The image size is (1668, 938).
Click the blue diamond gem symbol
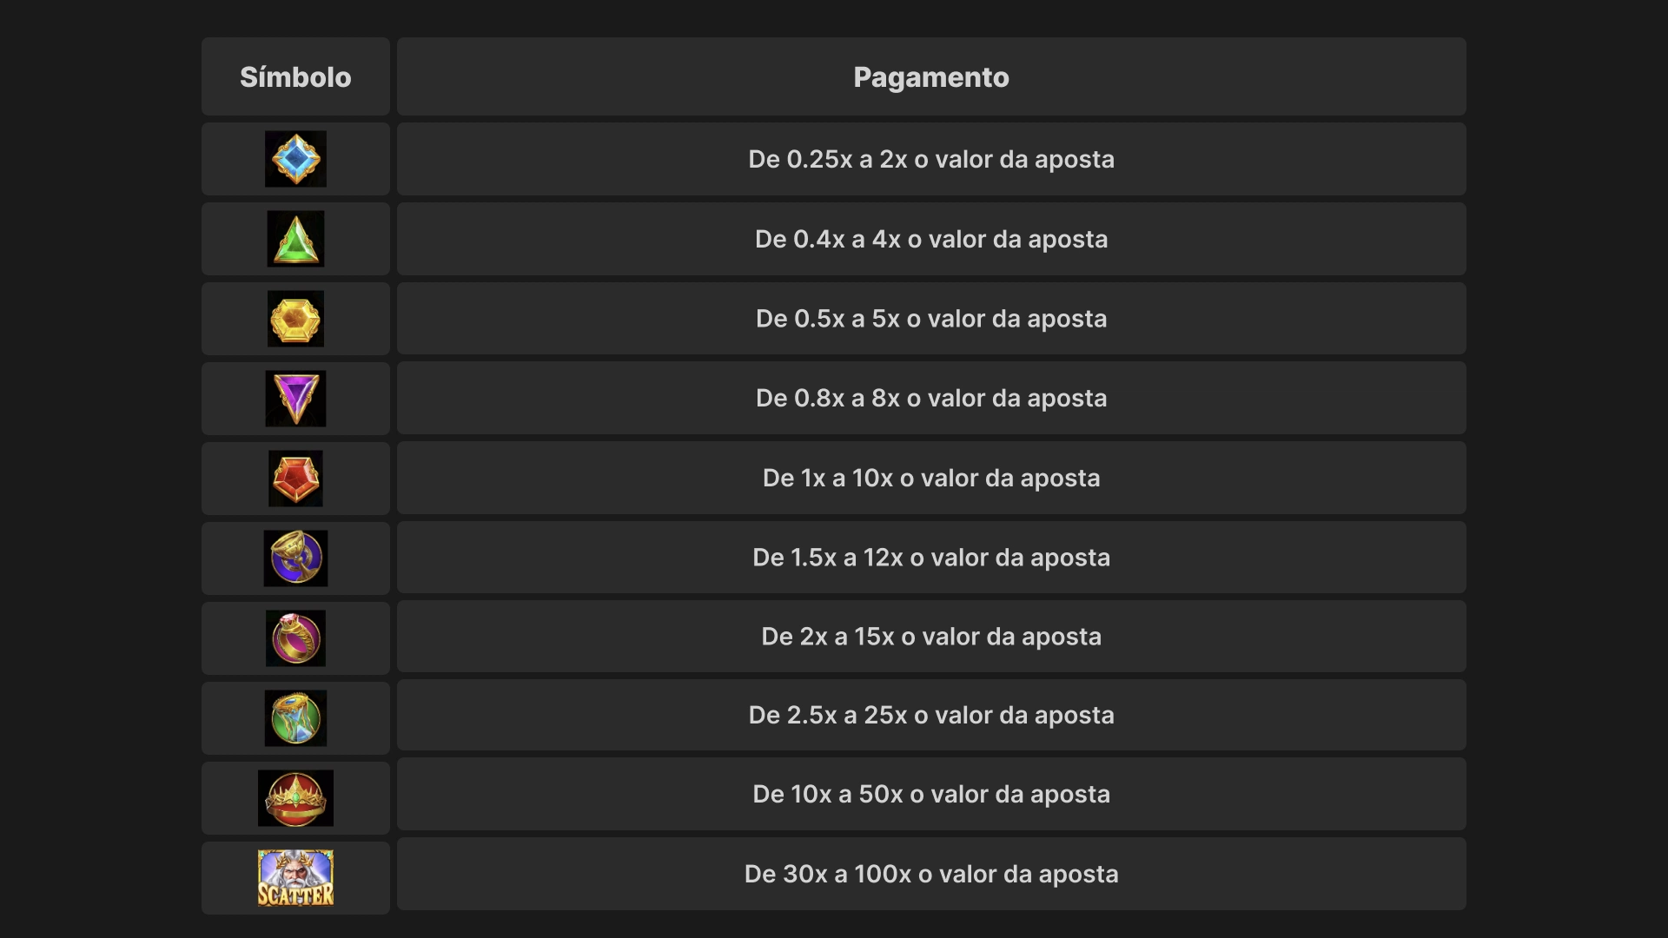[295, 159]
